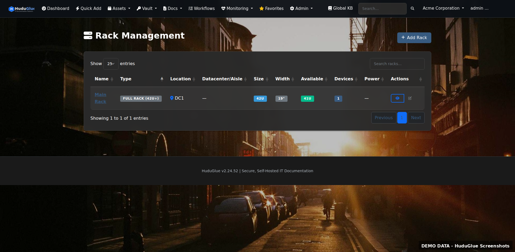The height and width of the screenshot is (252, 515).
Task: Click the DC1 location pin icon
Action: click(x=172, y=98)
